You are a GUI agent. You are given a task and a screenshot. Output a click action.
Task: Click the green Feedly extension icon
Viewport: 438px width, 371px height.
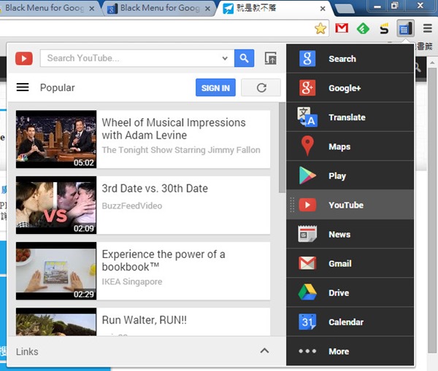point(363,28)
